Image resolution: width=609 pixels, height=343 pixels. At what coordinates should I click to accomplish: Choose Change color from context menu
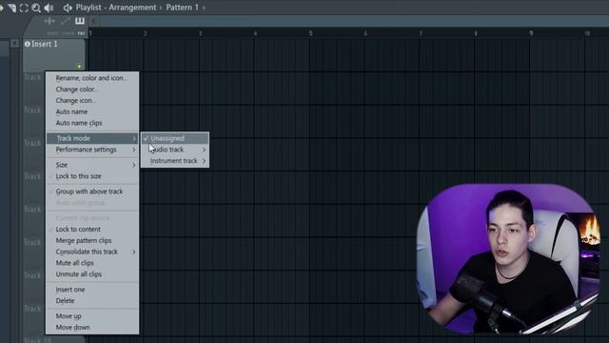tap(91, 89)
